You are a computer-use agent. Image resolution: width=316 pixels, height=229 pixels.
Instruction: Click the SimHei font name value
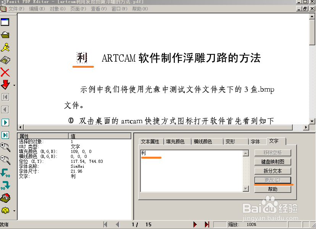coord(77,166)
